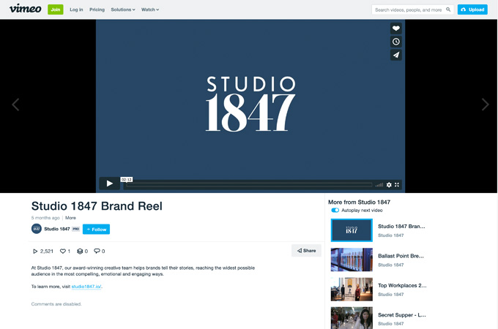Like the video with heart icon
This screenshot has width=498, height=329.
click(x=395, y=29)
